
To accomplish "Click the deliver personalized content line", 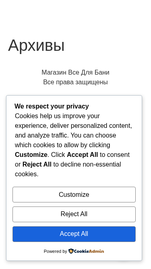I will click(x=73, y=125).
